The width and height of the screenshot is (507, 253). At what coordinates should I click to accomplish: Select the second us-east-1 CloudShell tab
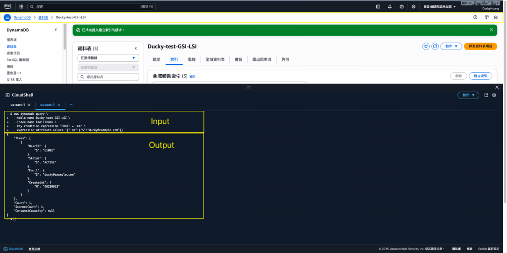pos(47,105)
